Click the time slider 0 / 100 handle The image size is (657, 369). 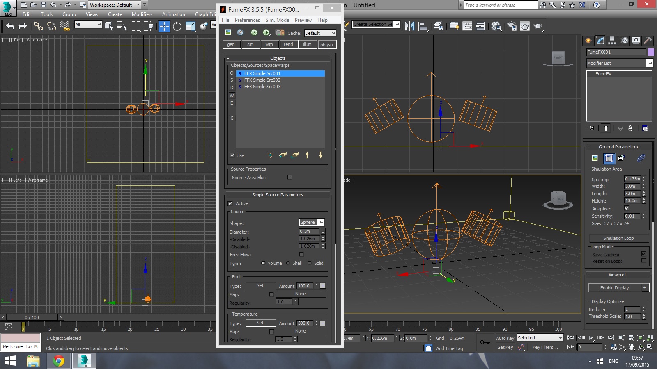click(32, 317)
